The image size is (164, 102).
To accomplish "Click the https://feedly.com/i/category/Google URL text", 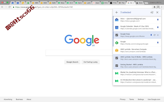I will pyautogui.click(x=134, y=44).
